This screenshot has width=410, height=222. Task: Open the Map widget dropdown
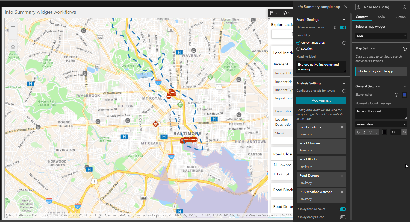coord(381,36)
